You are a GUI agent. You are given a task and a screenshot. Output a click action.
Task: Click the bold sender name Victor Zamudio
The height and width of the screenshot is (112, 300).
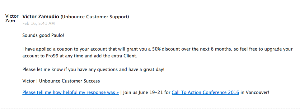tap(41, 17)
